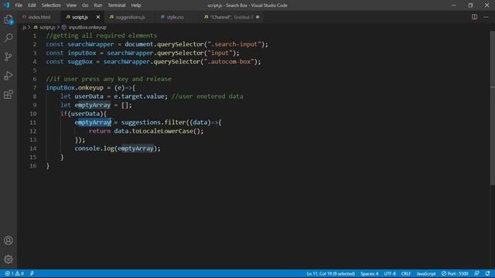Click the errors and warnings status indicator
The height and width of the screenshot is (278, 495).
pyautogui.click(x=14, y=273)
